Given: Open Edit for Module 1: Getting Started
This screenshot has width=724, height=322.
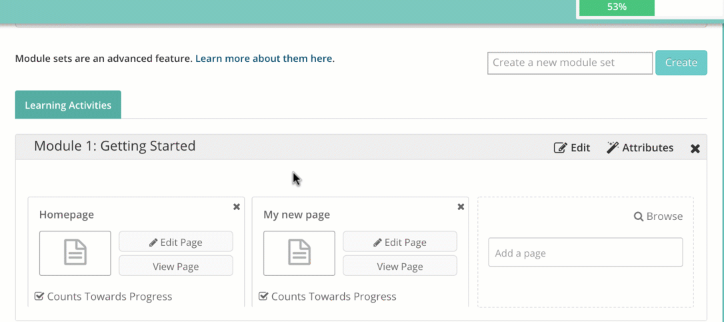Looking at the screenshot, I should tap(572, 148).
